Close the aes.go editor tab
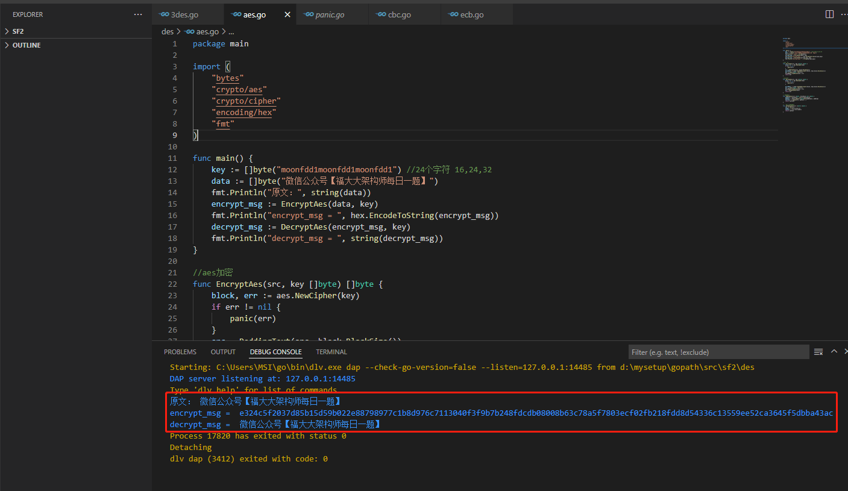Viewport: 848px width, 491px height. pos(287,14)
